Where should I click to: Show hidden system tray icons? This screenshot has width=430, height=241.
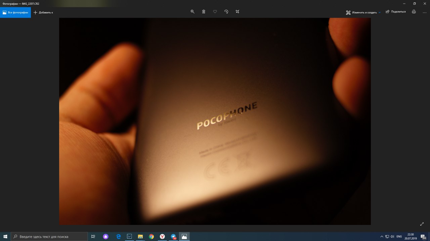point(382,236)
